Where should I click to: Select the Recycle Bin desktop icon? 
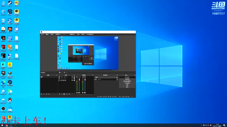(3, 21)
